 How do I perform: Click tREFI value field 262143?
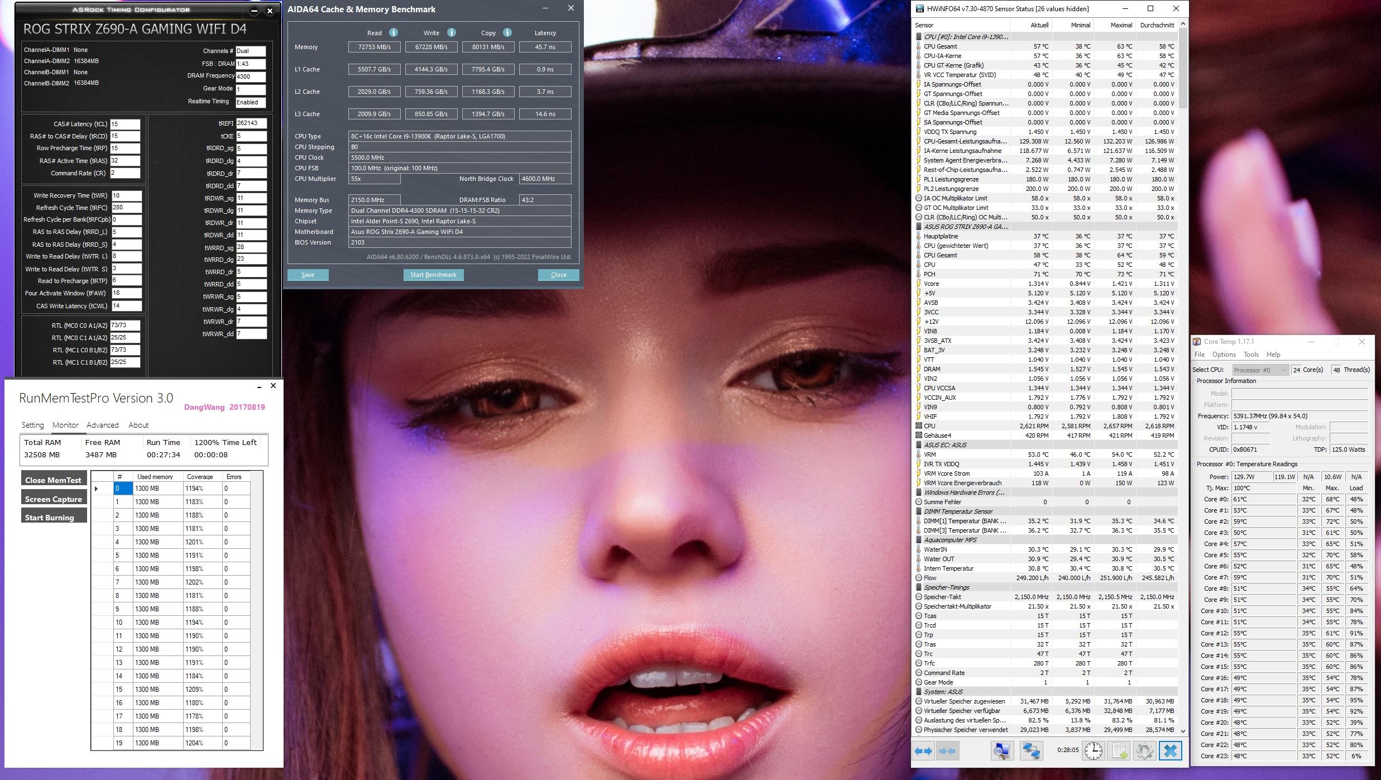tap(251, 123)
